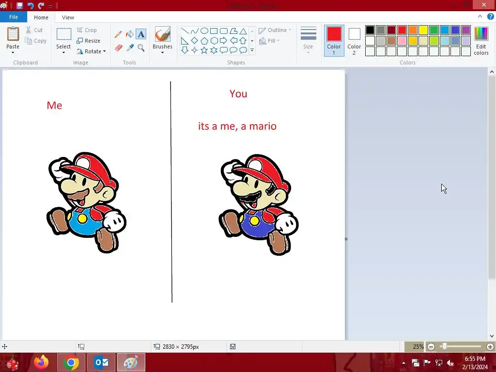This screenshot has height=372, width=496.
Task: Activate the Color 1 selector
Action: (334, 41)
